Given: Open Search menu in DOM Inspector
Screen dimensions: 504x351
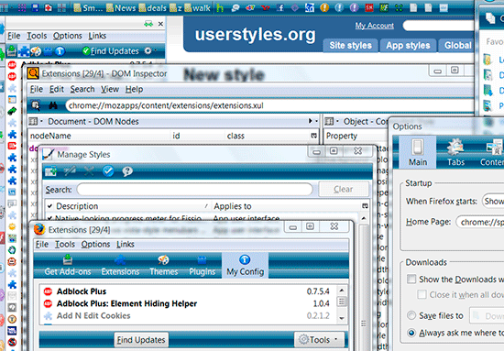Looking at the screenshot, I should [82, 89].
